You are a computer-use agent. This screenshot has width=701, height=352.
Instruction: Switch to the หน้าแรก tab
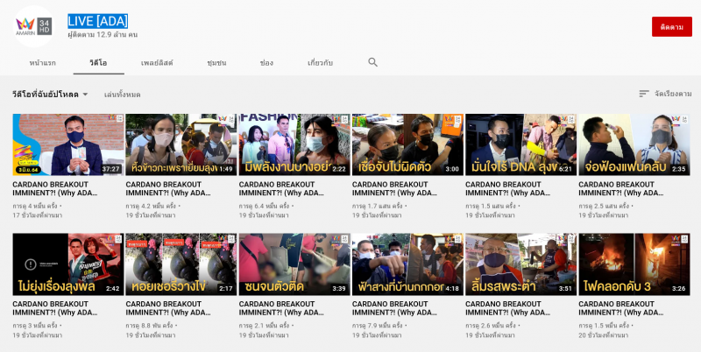[x=42, y=63]
